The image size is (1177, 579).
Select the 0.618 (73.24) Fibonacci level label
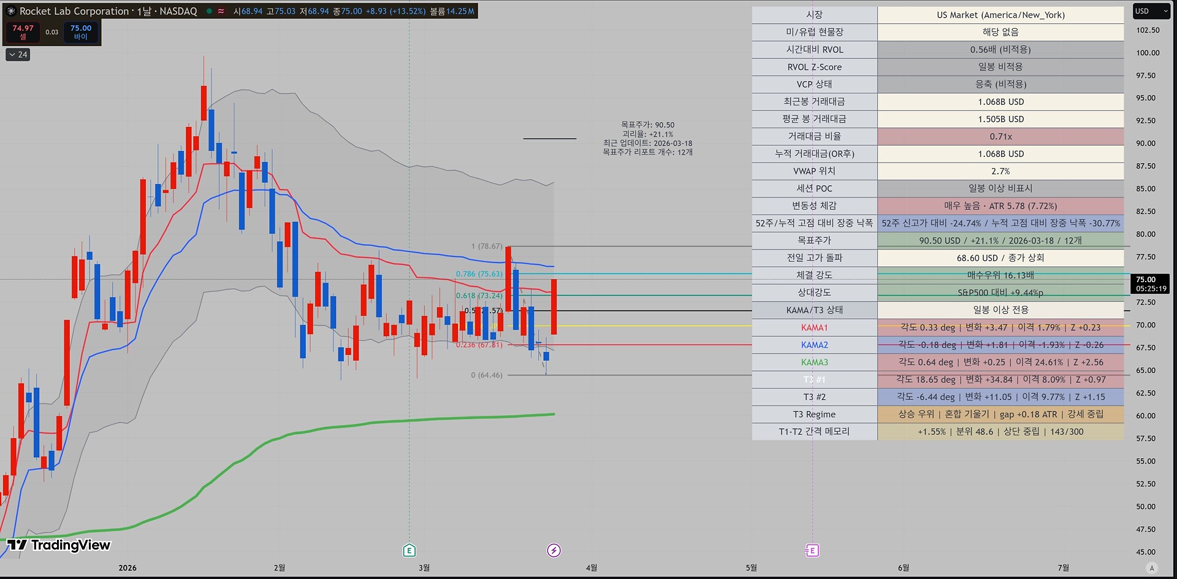point(479,295)
